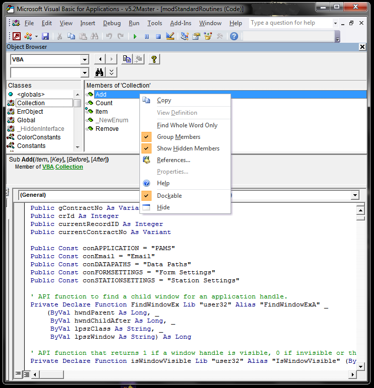374x388 pixels.
Task: Open the toolbar options arrow
Action: (337, 37)
